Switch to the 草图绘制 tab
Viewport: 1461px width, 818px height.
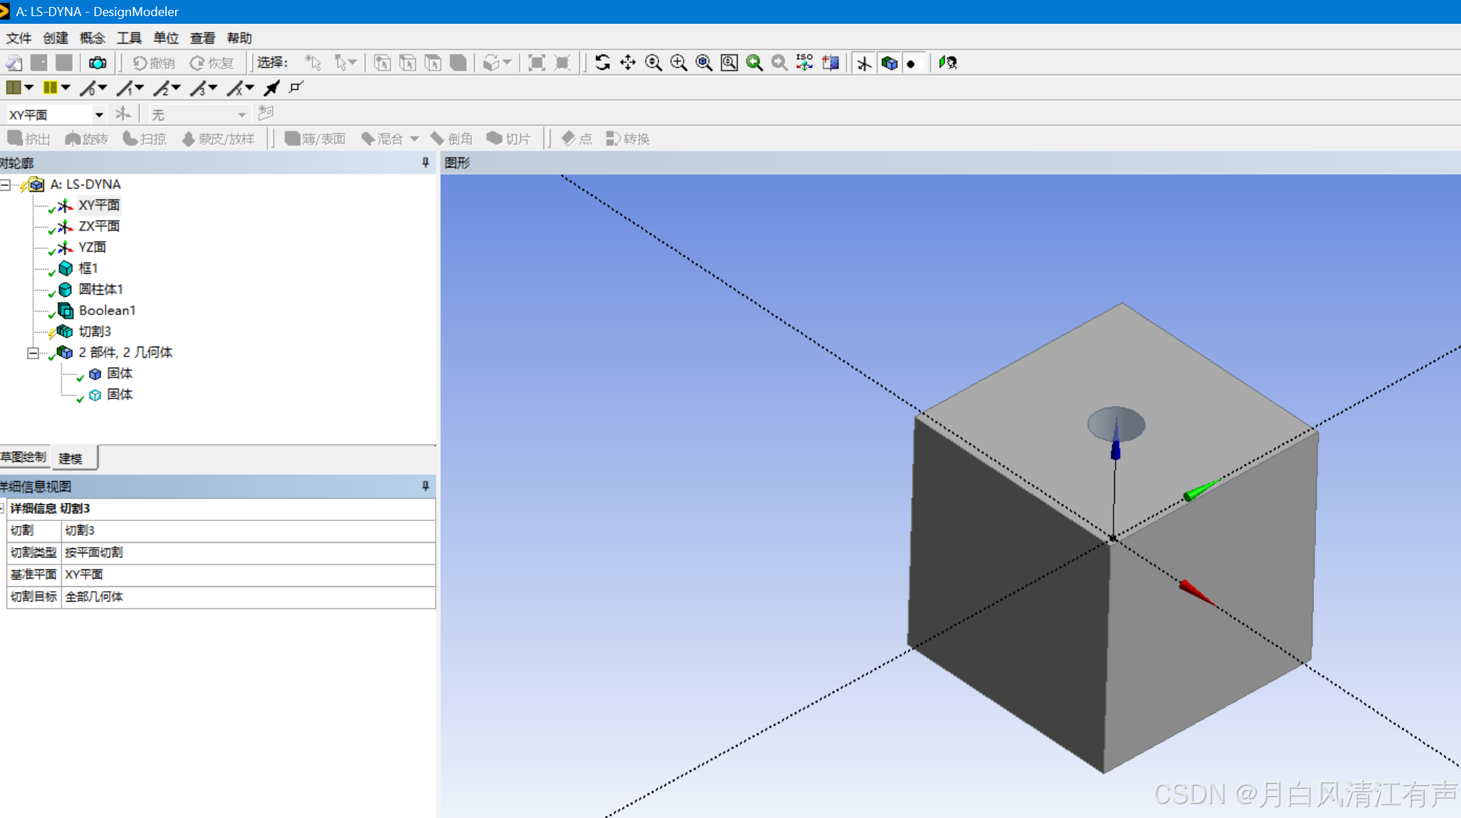click(x=24, y=457)
